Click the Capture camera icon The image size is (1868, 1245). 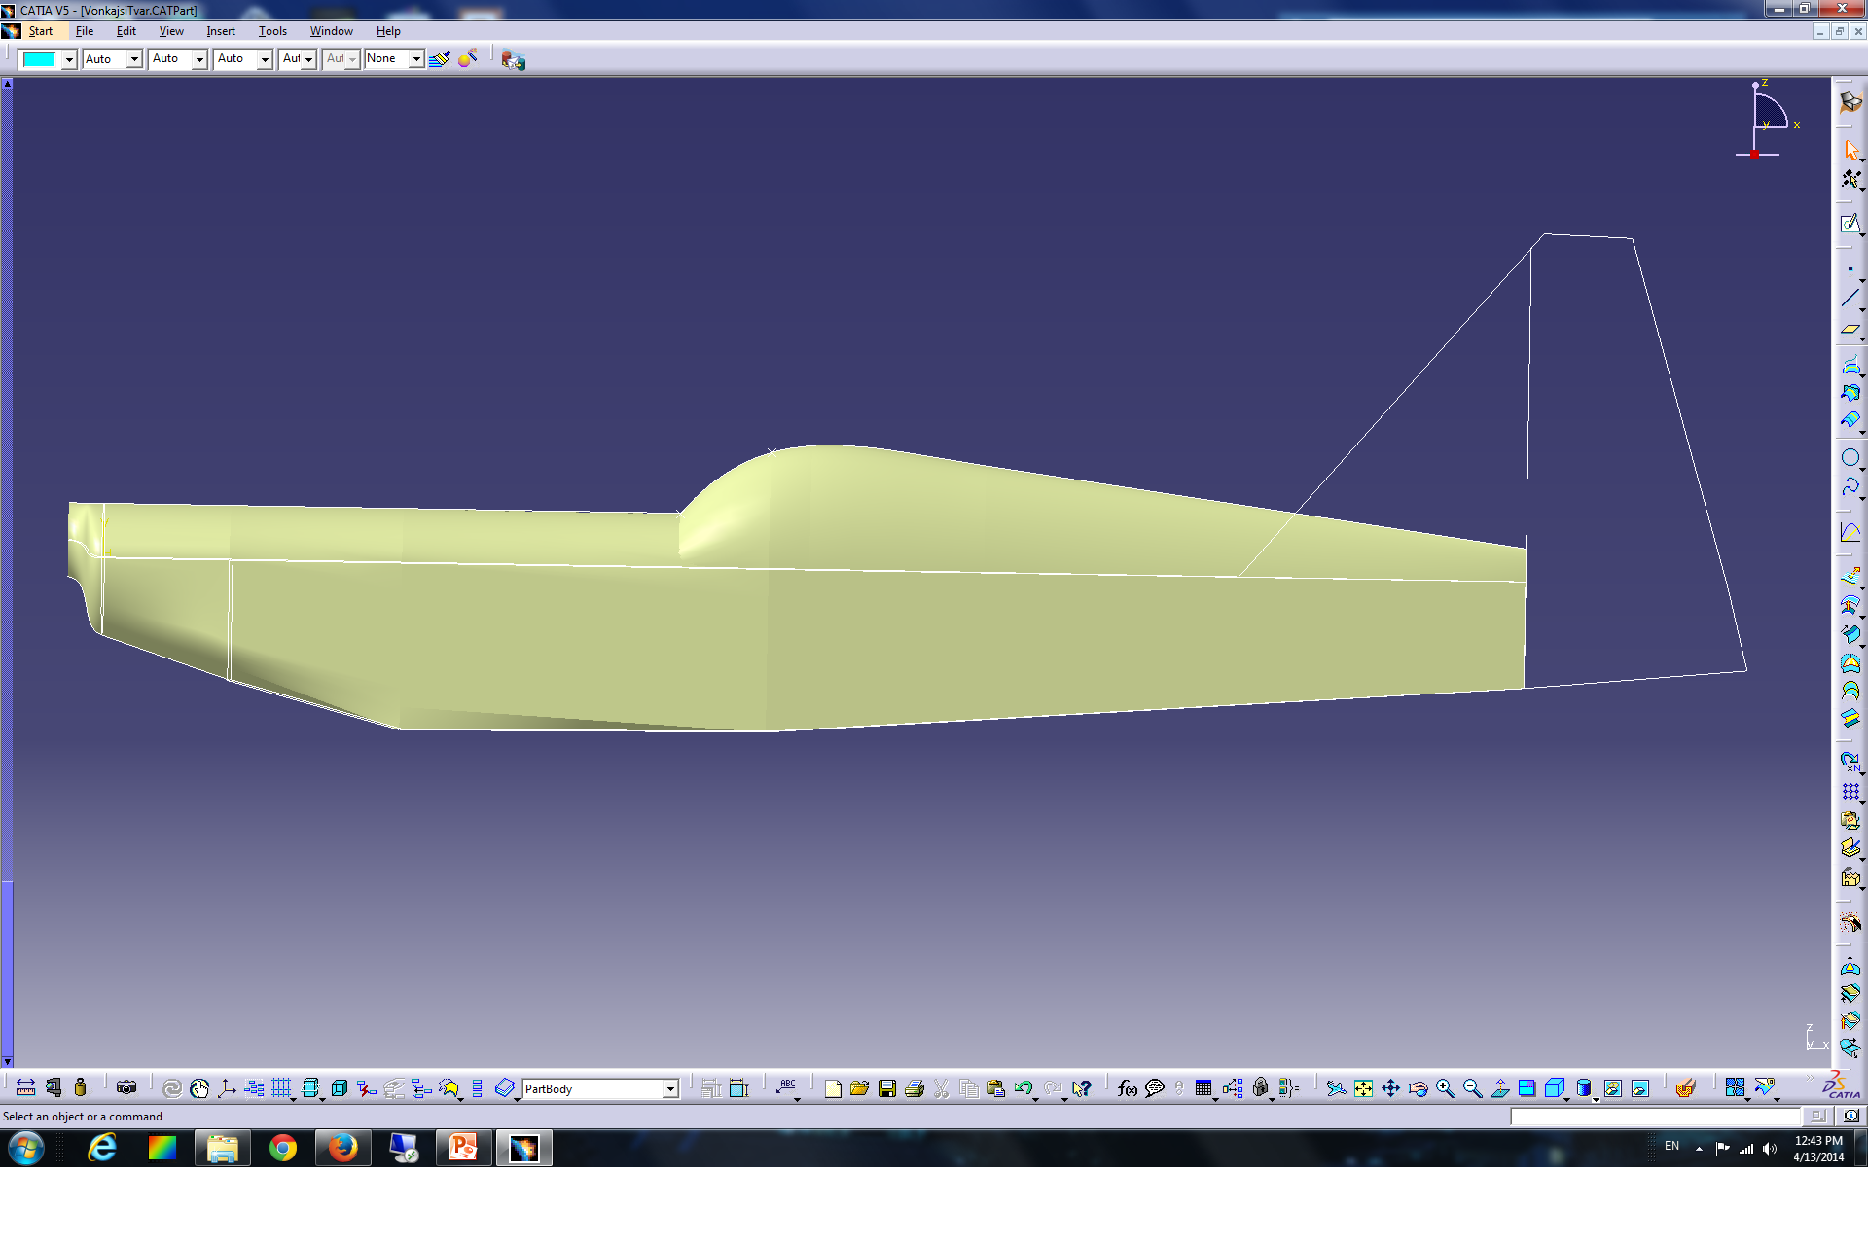(126, 1087)
